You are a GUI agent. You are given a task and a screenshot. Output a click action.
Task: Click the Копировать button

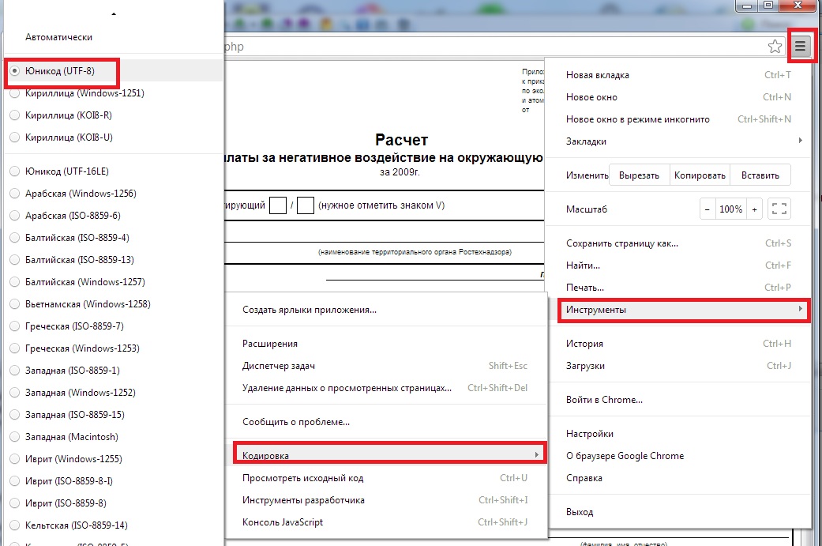[x=700, y=175]
